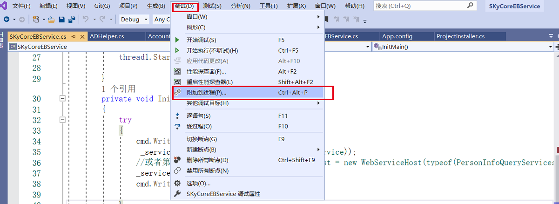Screen dimensions: 559x204
Task: Click the save all icon
Action: point(72,20)
